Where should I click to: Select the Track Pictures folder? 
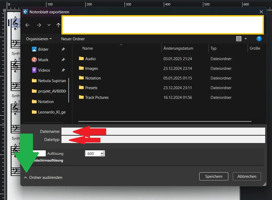click(97, 98)
